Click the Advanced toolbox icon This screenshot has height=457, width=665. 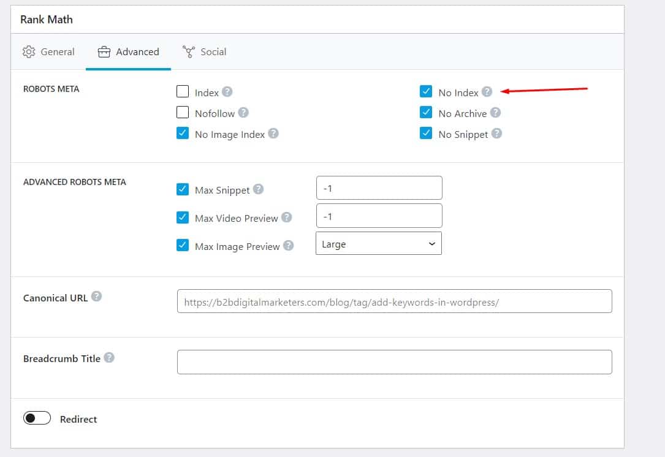coord(104,51)
